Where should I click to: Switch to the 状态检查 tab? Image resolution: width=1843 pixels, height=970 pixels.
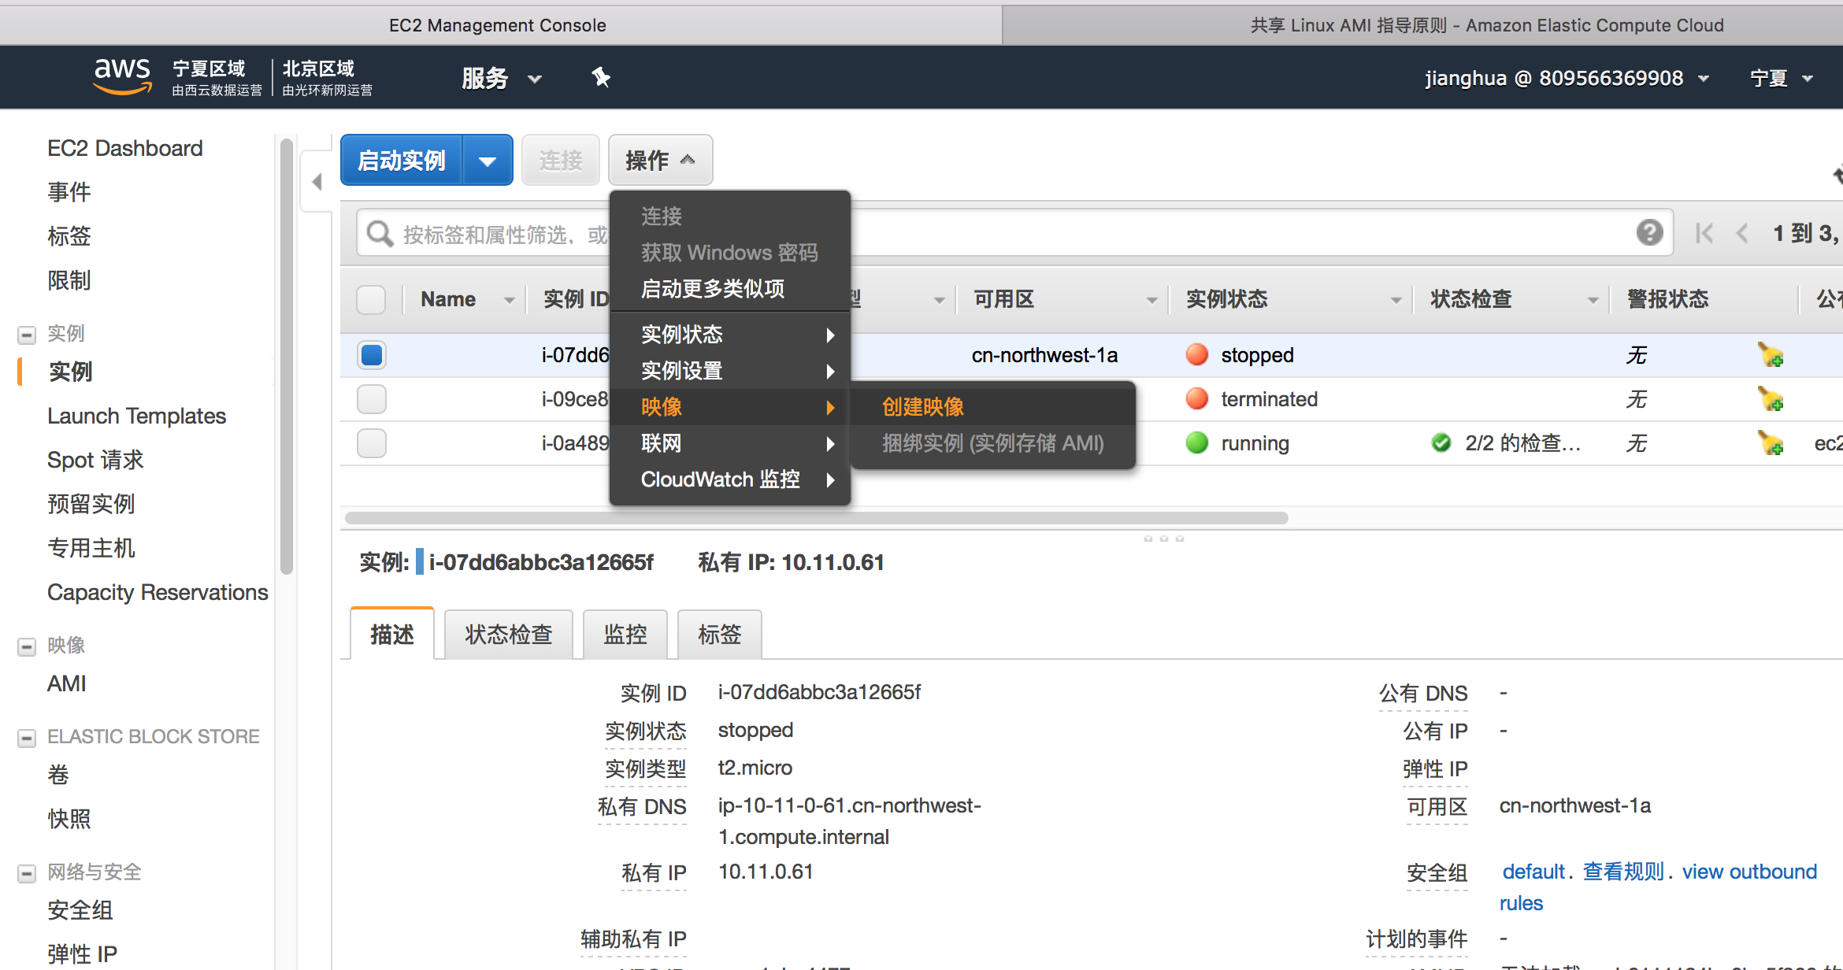(509, 634)
